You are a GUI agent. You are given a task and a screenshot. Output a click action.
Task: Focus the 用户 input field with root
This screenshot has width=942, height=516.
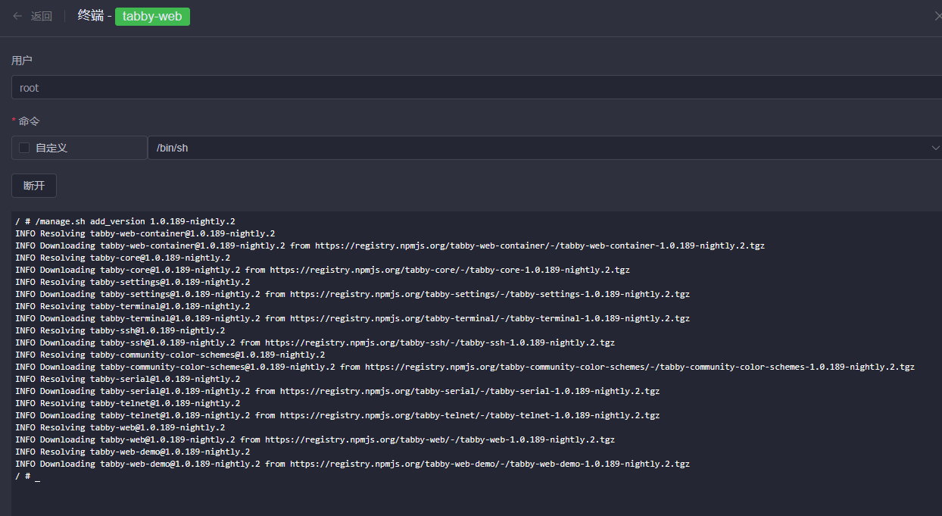click(x=476, y=87)
